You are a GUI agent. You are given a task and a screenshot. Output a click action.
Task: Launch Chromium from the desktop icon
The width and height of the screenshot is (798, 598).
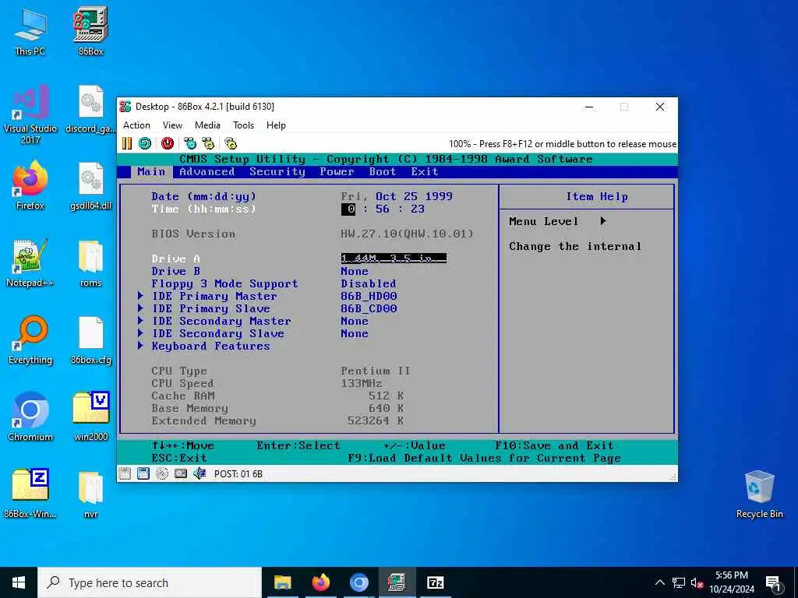click(x=30, y=417)
